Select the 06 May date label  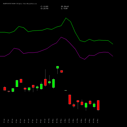pyautogui.click(x=57, y=121)
